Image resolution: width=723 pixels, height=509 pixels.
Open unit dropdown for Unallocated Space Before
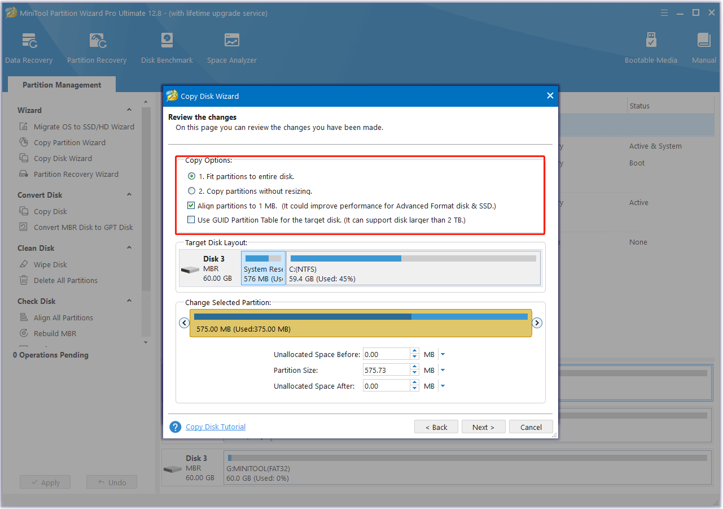(442, 354)
